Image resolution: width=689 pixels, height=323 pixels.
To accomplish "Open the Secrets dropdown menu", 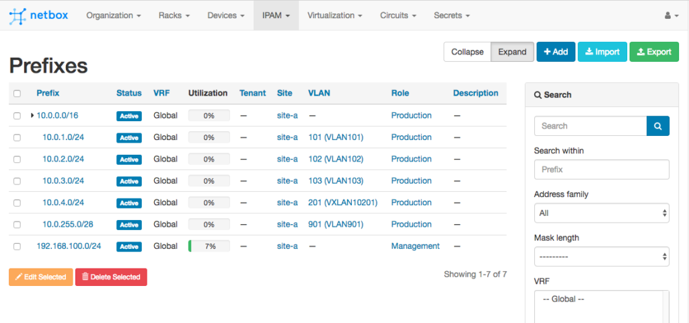I will click(x=451, y=15).
